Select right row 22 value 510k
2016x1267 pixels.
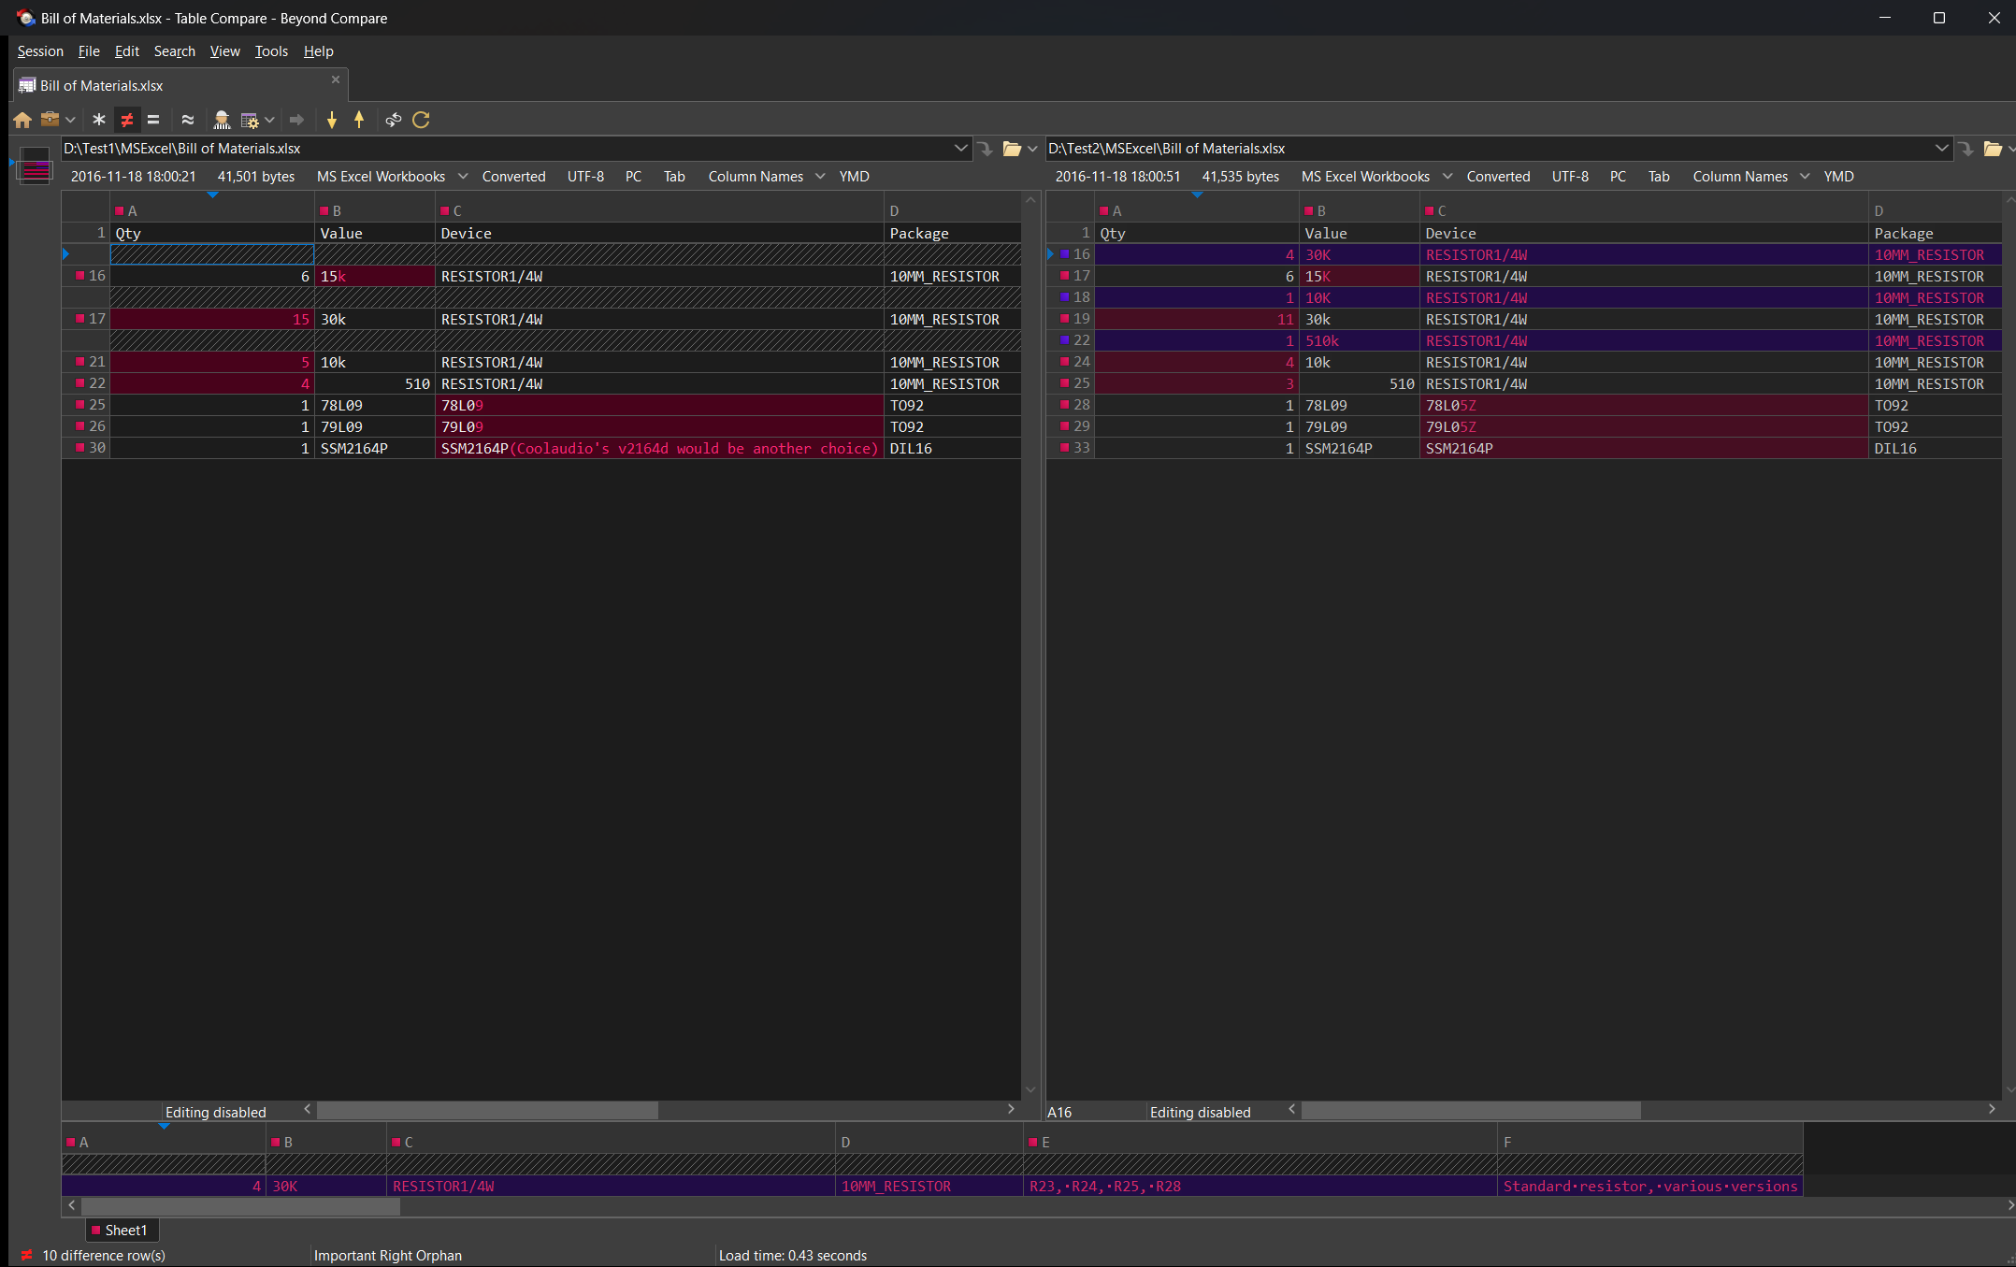1360,340
